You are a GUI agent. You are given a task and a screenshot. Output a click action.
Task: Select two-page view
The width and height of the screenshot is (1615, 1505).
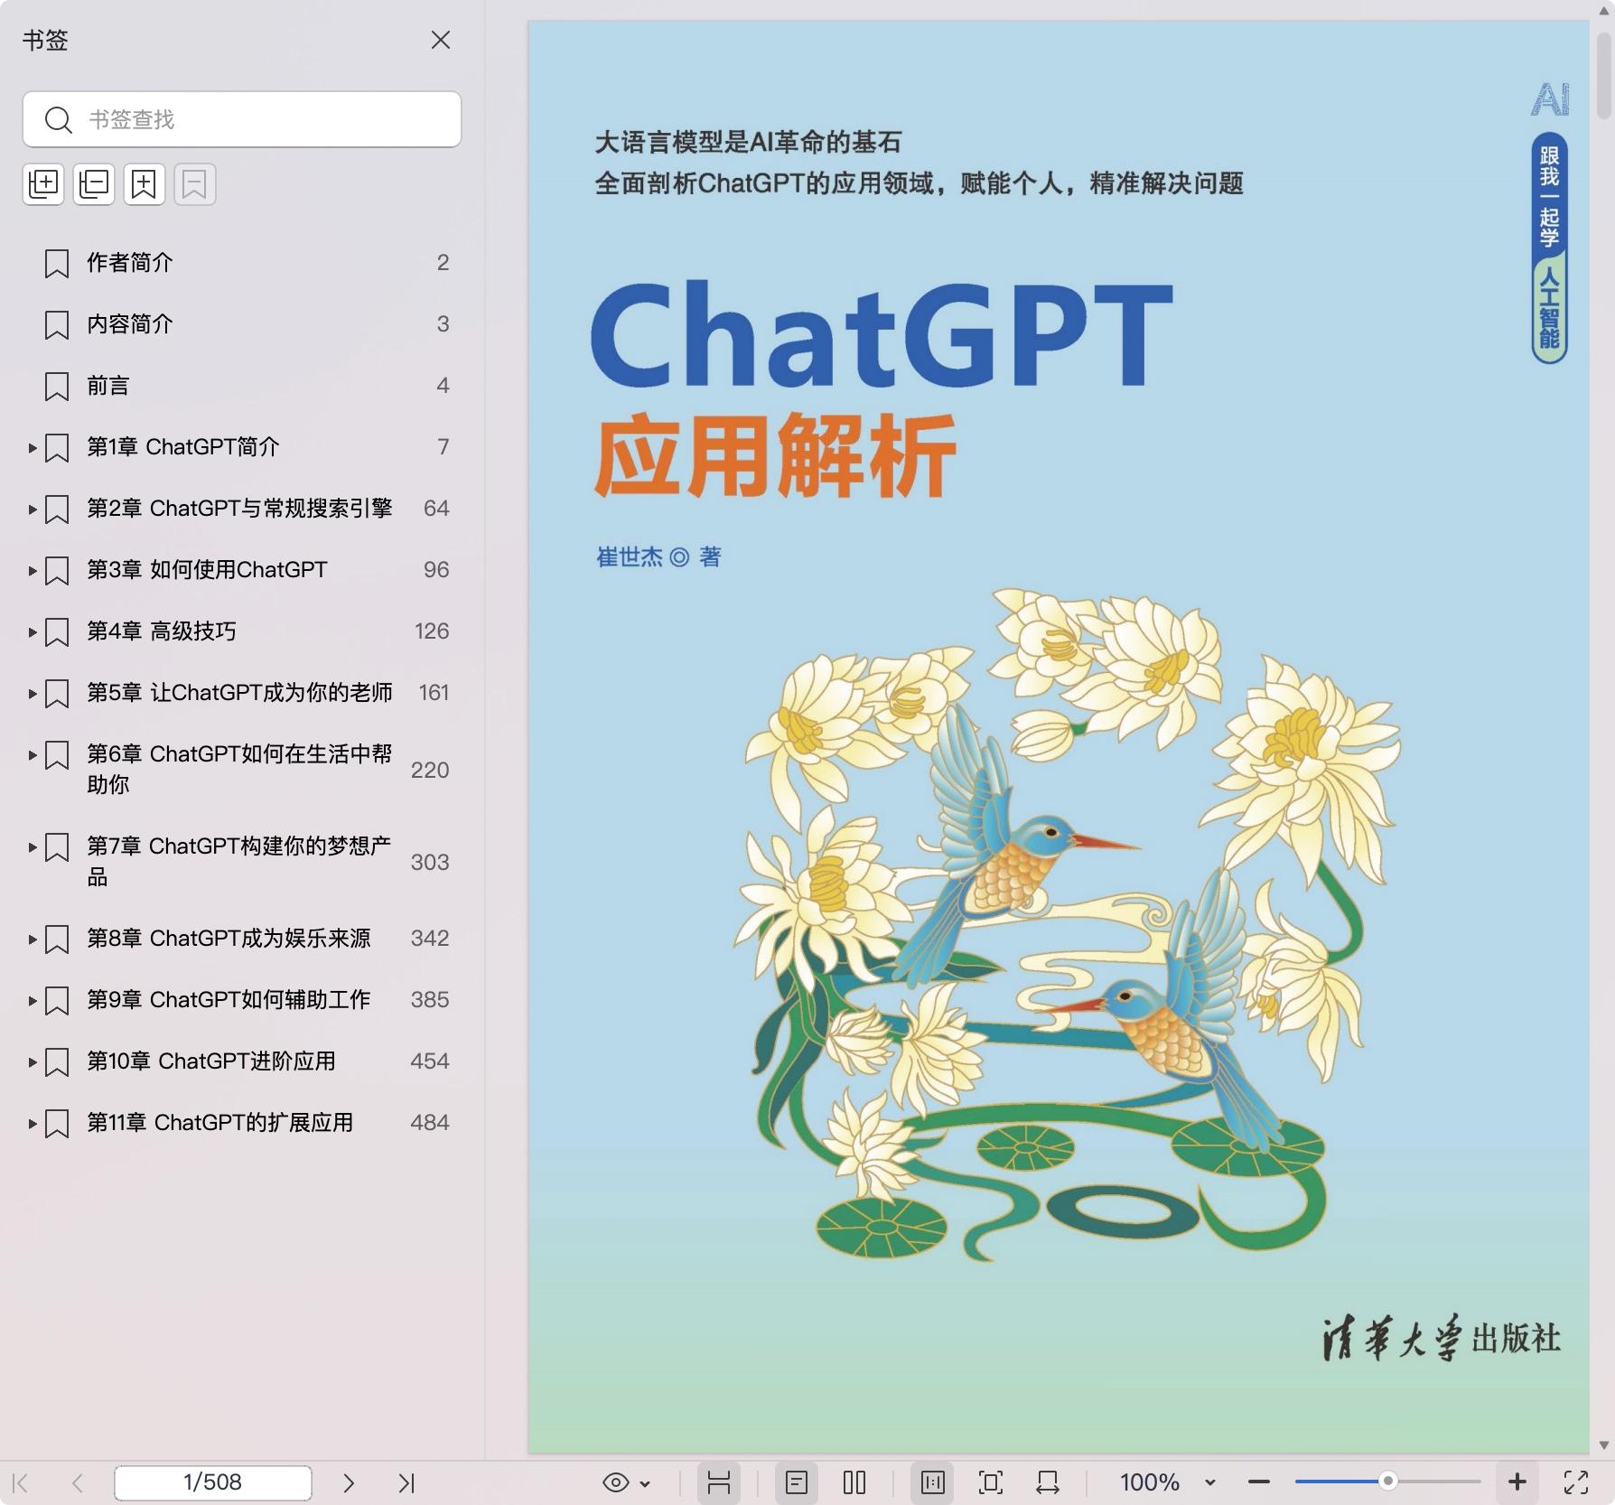854,1482
